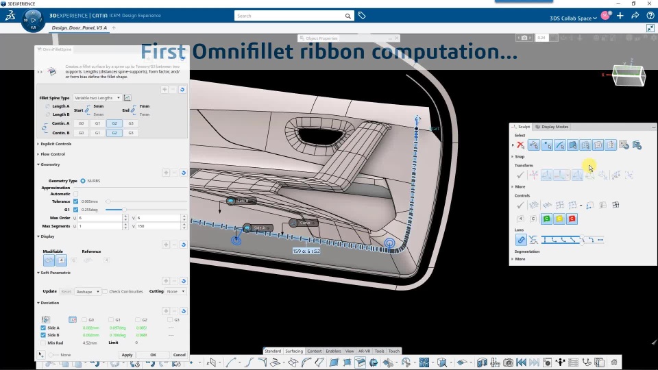Adjust the Tolerance slider handle
The height and width of the screenshot is (370, 658).
point(108,201)
